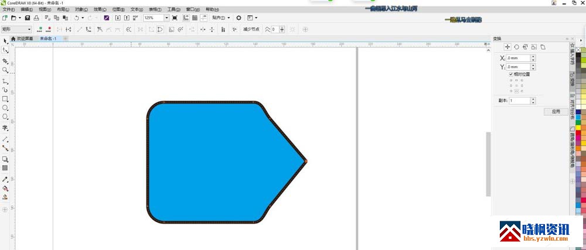
Task: Click the Quick Customize plus at toolbox bottom
Action: point(5,210)
